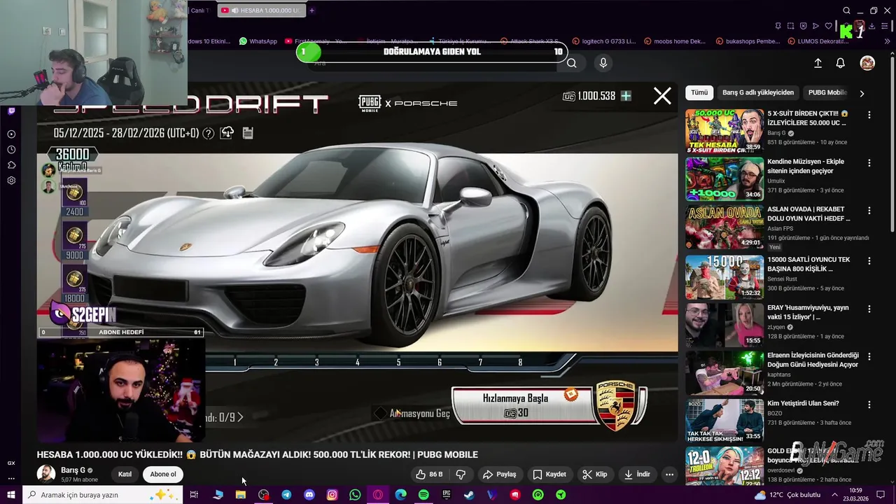Open Extensions cube icon in Opera sidebar

[x=11, y=164]
